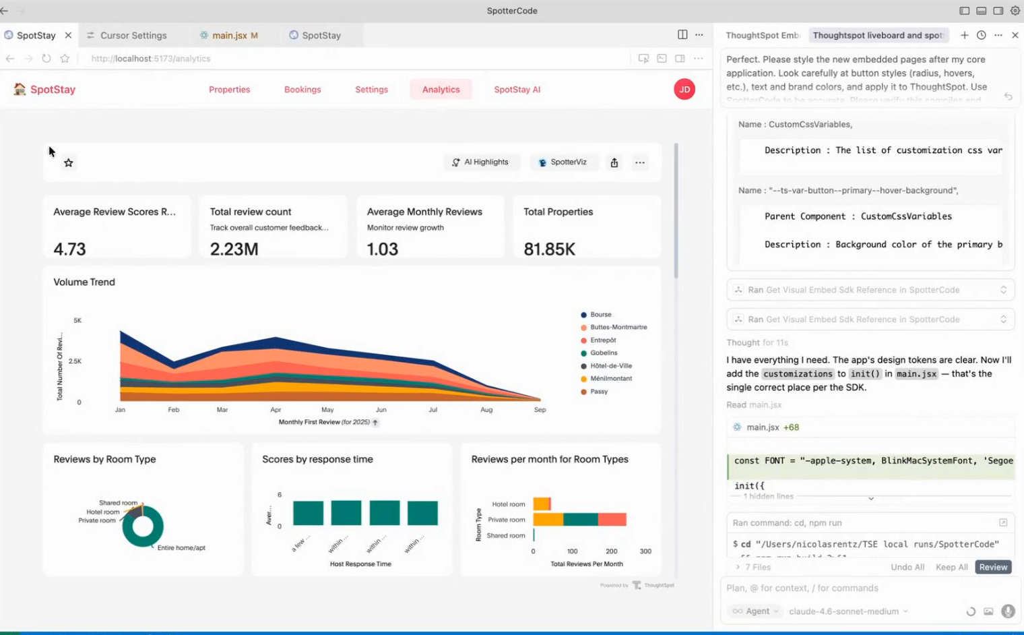1024x635 pixels.
Task: Click the favorite star icon on liveboard
Action: 69,162
